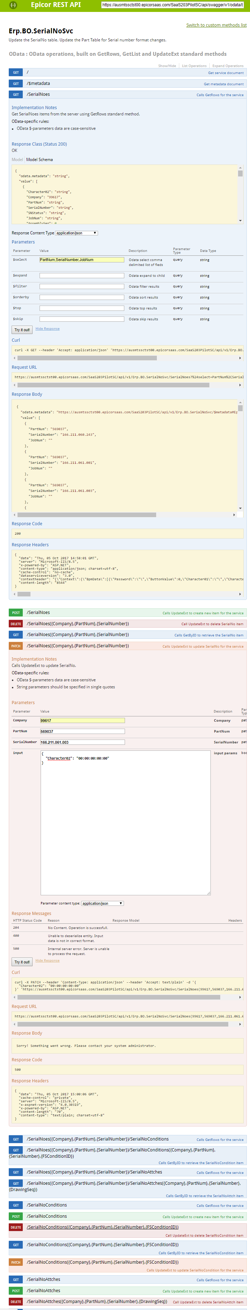Image resolution: width=250 pixels, height=1310 pixels.
Task: Open Calls GetByID to retrieve the SerialNo item
Action: tap(209, 635)
